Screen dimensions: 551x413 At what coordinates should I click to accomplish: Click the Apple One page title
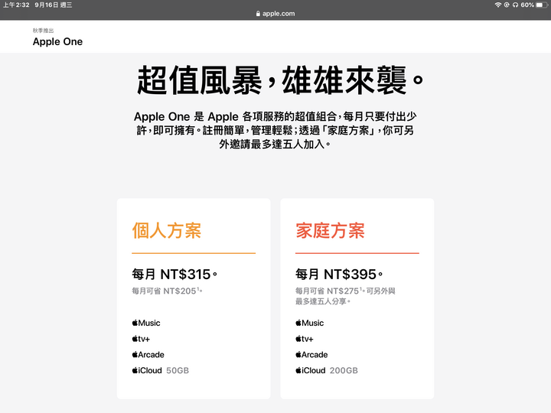(57, 41)
